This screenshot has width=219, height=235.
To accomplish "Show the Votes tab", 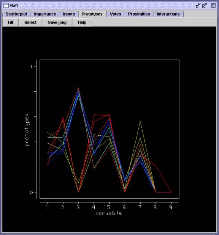I will [x=116, y=14].
